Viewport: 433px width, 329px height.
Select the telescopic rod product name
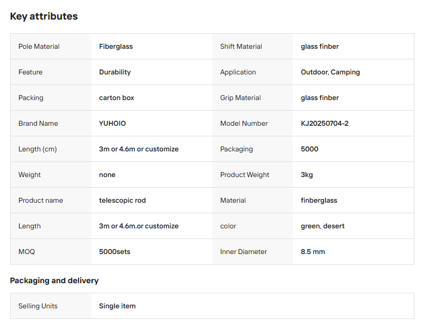[122, 200]
